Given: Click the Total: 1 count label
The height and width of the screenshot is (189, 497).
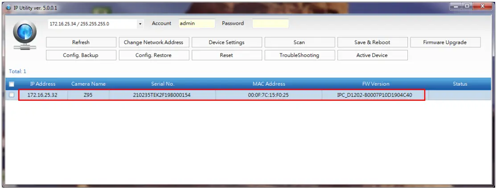Looking at the screenshot, I should click(18, 72).
